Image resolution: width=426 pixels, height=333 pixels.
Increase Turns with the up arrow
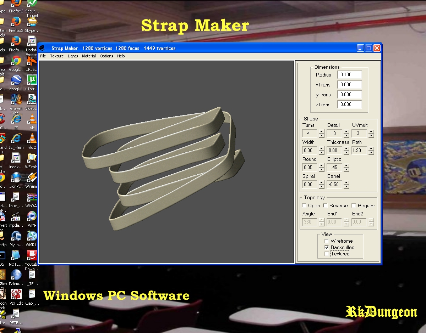coord(322,131)
